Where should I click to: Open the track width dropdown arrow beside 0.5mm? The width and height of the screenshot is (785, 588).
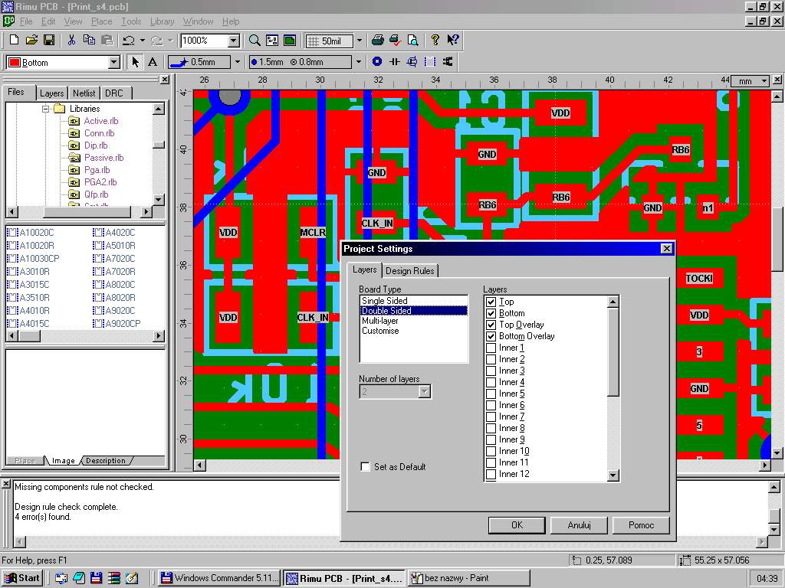coord(238,63)
